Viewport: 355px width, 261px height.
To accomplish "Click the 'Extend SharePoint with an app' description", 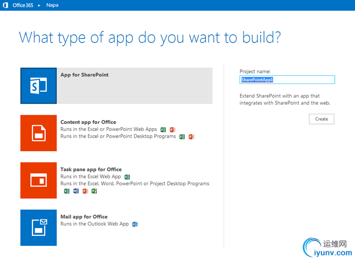I will pyautogui.click(x=285, y=99).
